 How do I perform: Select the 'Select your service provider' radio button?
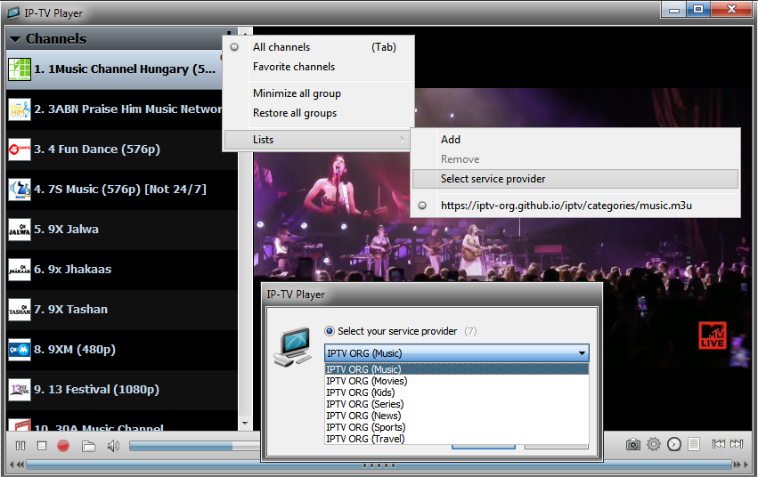coord(330,331)
